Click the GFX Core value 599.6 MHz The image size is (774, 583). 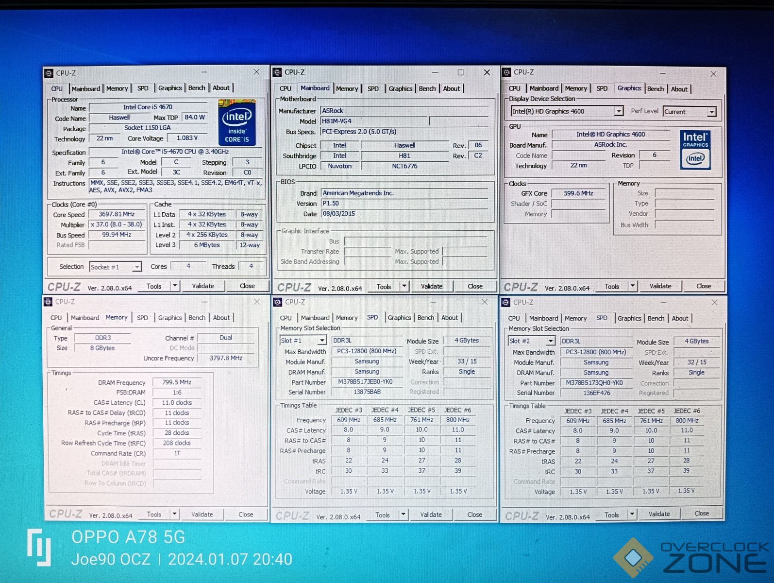click(578, 193)
